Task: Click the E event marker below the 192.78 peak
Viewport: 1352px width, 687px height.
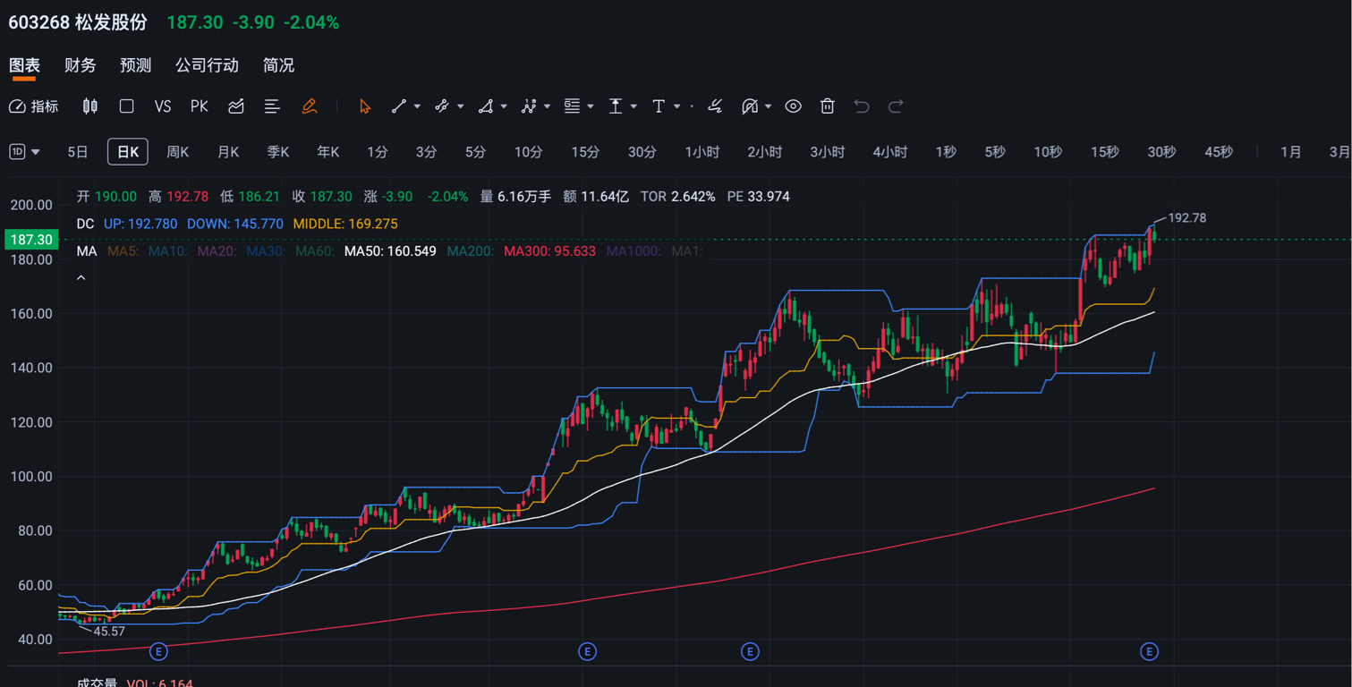Action: tap(1150, 651)
